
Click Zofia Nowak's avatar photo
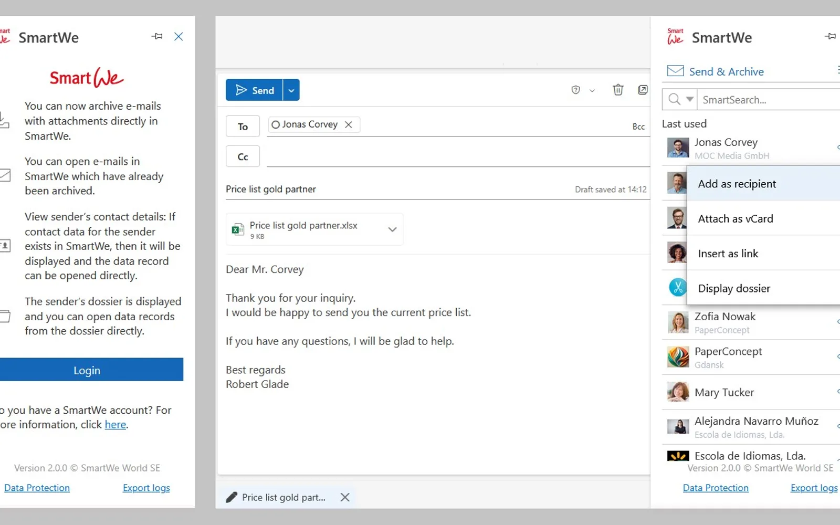(678, 322)
